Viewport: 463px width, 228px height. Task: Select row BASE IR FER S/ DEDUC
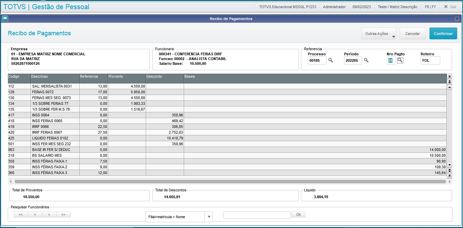(x=227, y=150)
